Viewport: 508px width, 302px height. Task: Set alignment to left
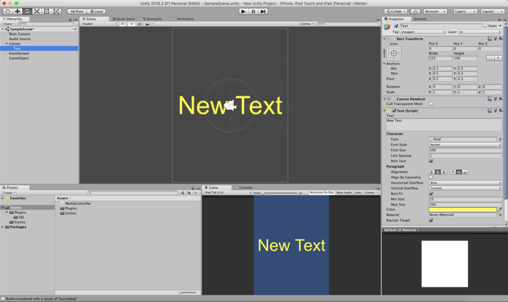click(x=432, y=172)
